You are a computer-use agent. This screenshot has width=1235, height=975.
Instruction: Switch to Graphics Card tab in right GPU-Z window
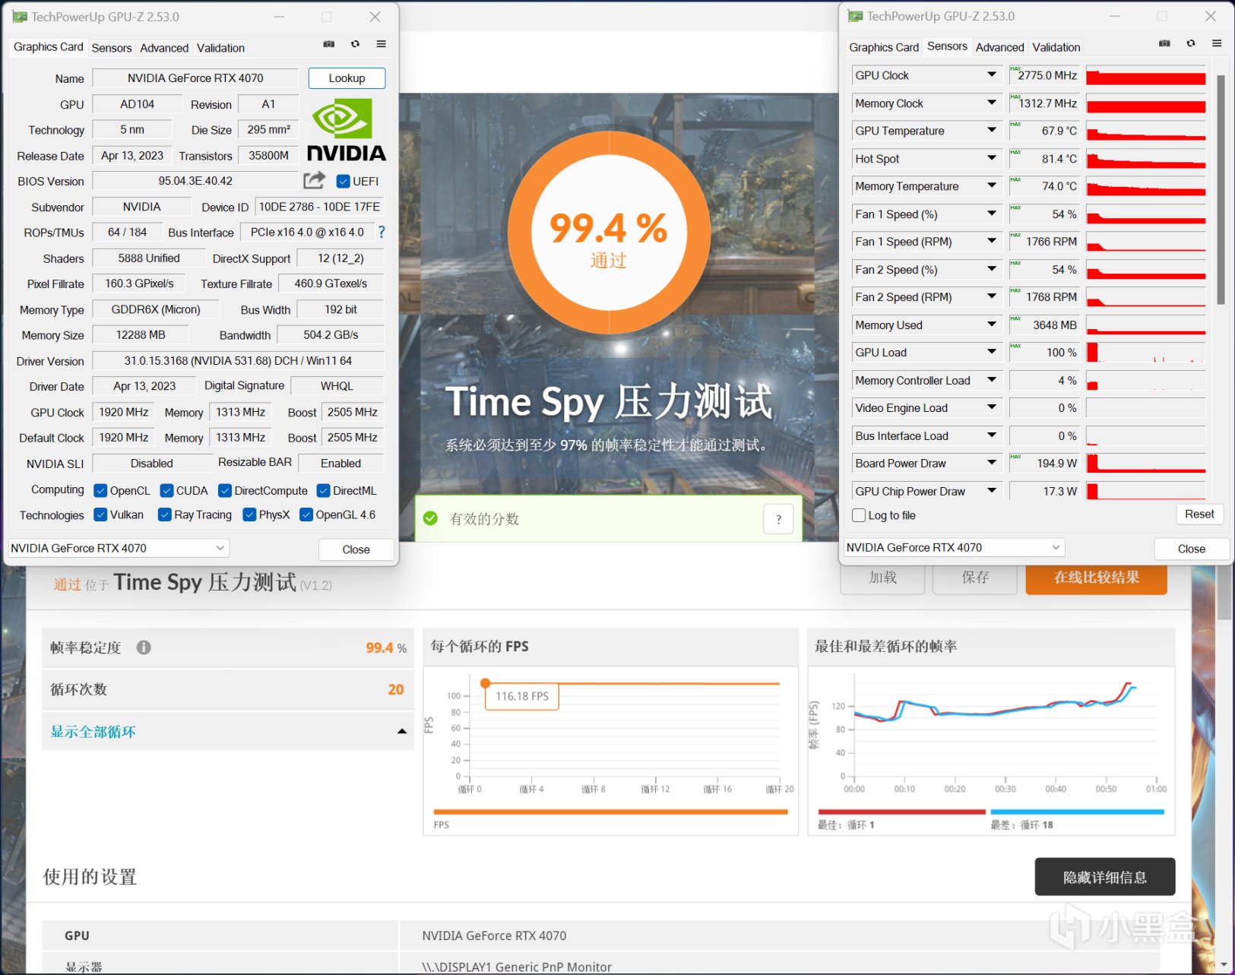(884, 47)
